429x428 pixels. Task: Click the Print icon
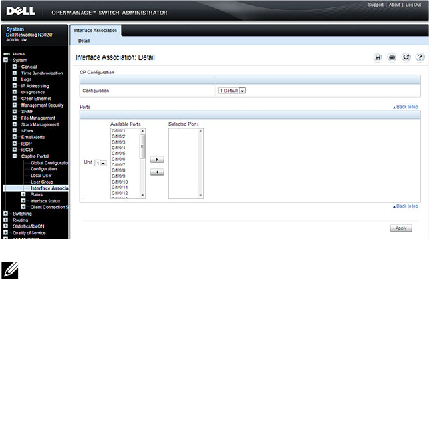click(x=392, y=57)
